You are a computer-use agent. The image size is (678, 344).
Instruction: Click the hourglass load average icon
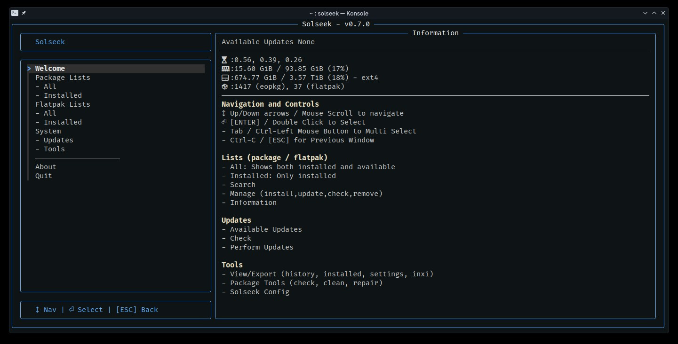(224, 60)
